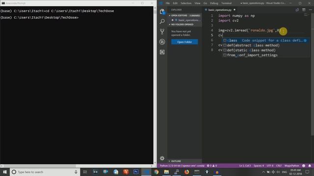Show more info for the class suggestion
This screenshot has width=314, height=176.
(305, 41)
